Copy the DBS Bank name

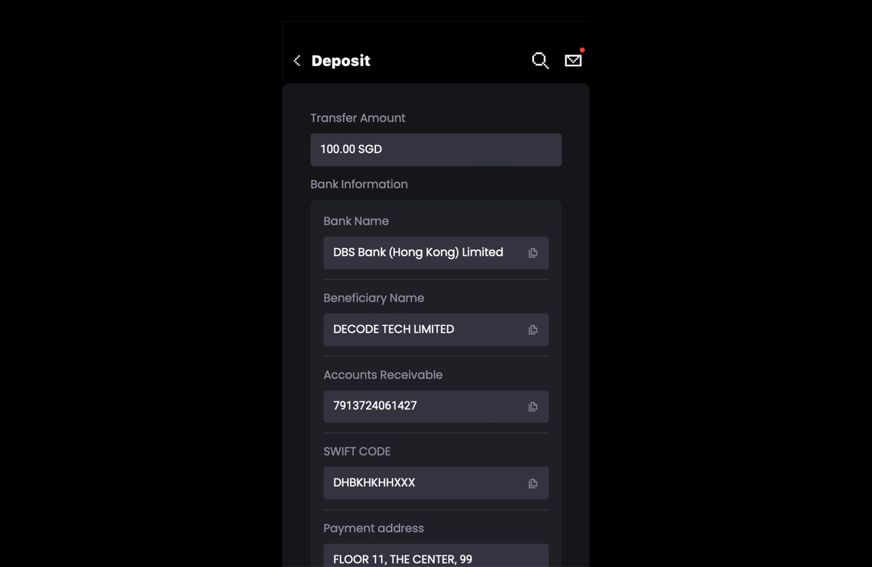[533, 253]
